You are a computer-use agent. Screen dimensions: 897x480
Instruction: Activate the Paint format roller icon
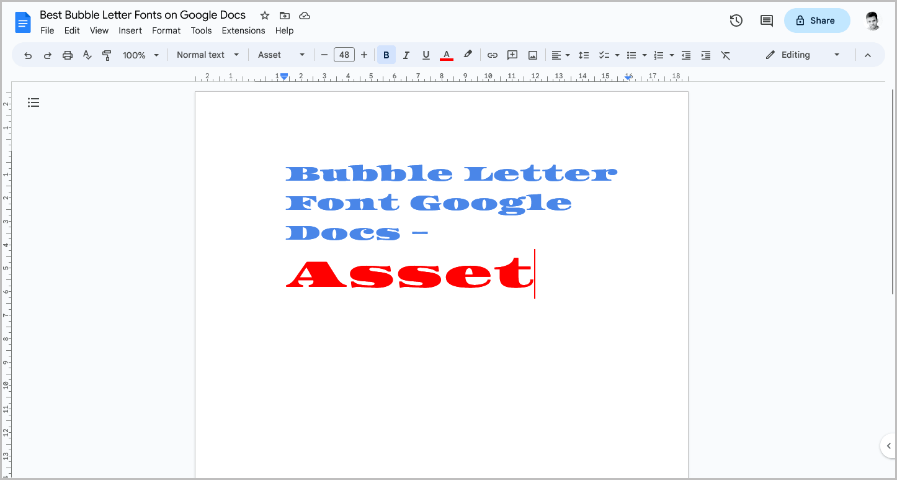[107, 55]
